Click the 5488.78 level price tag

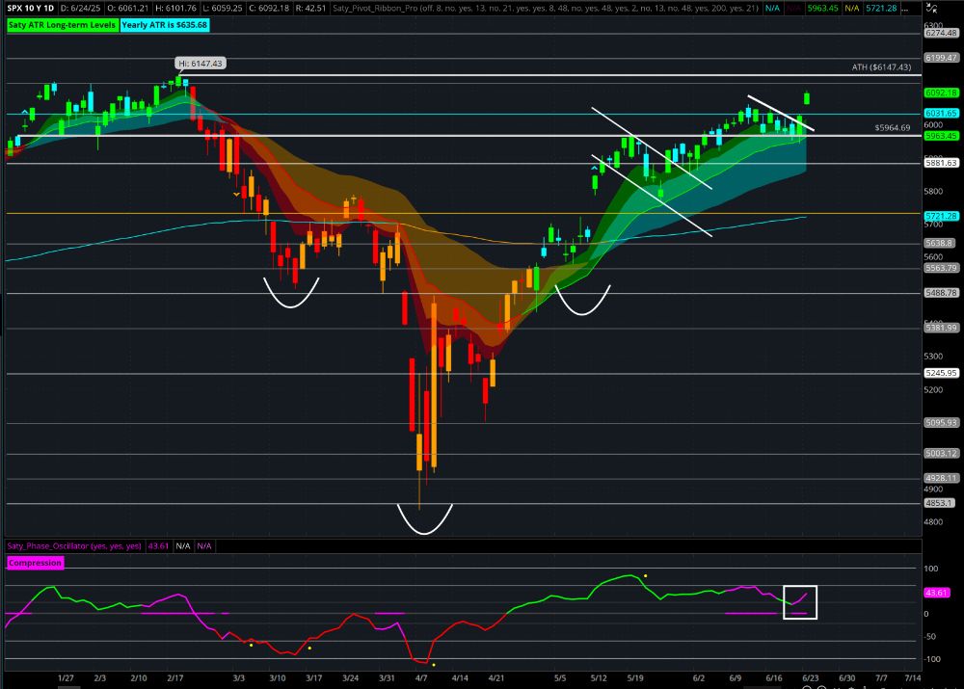[941, 293]
